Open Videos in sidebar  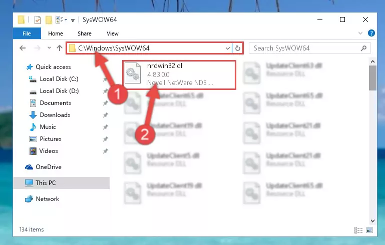(49, 151)
